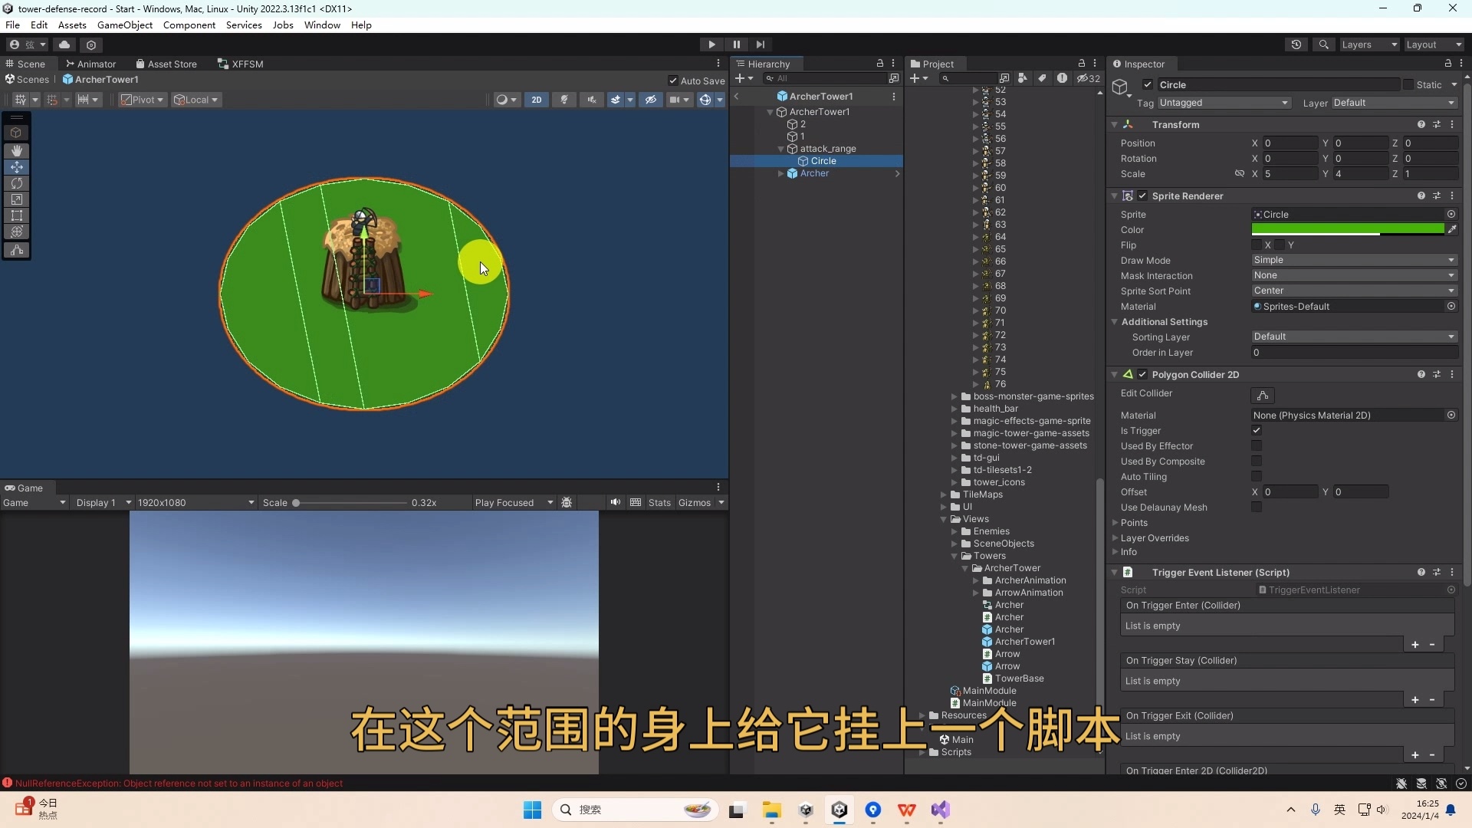
Task: Select the Scale tool
Action: coord(17,199)
